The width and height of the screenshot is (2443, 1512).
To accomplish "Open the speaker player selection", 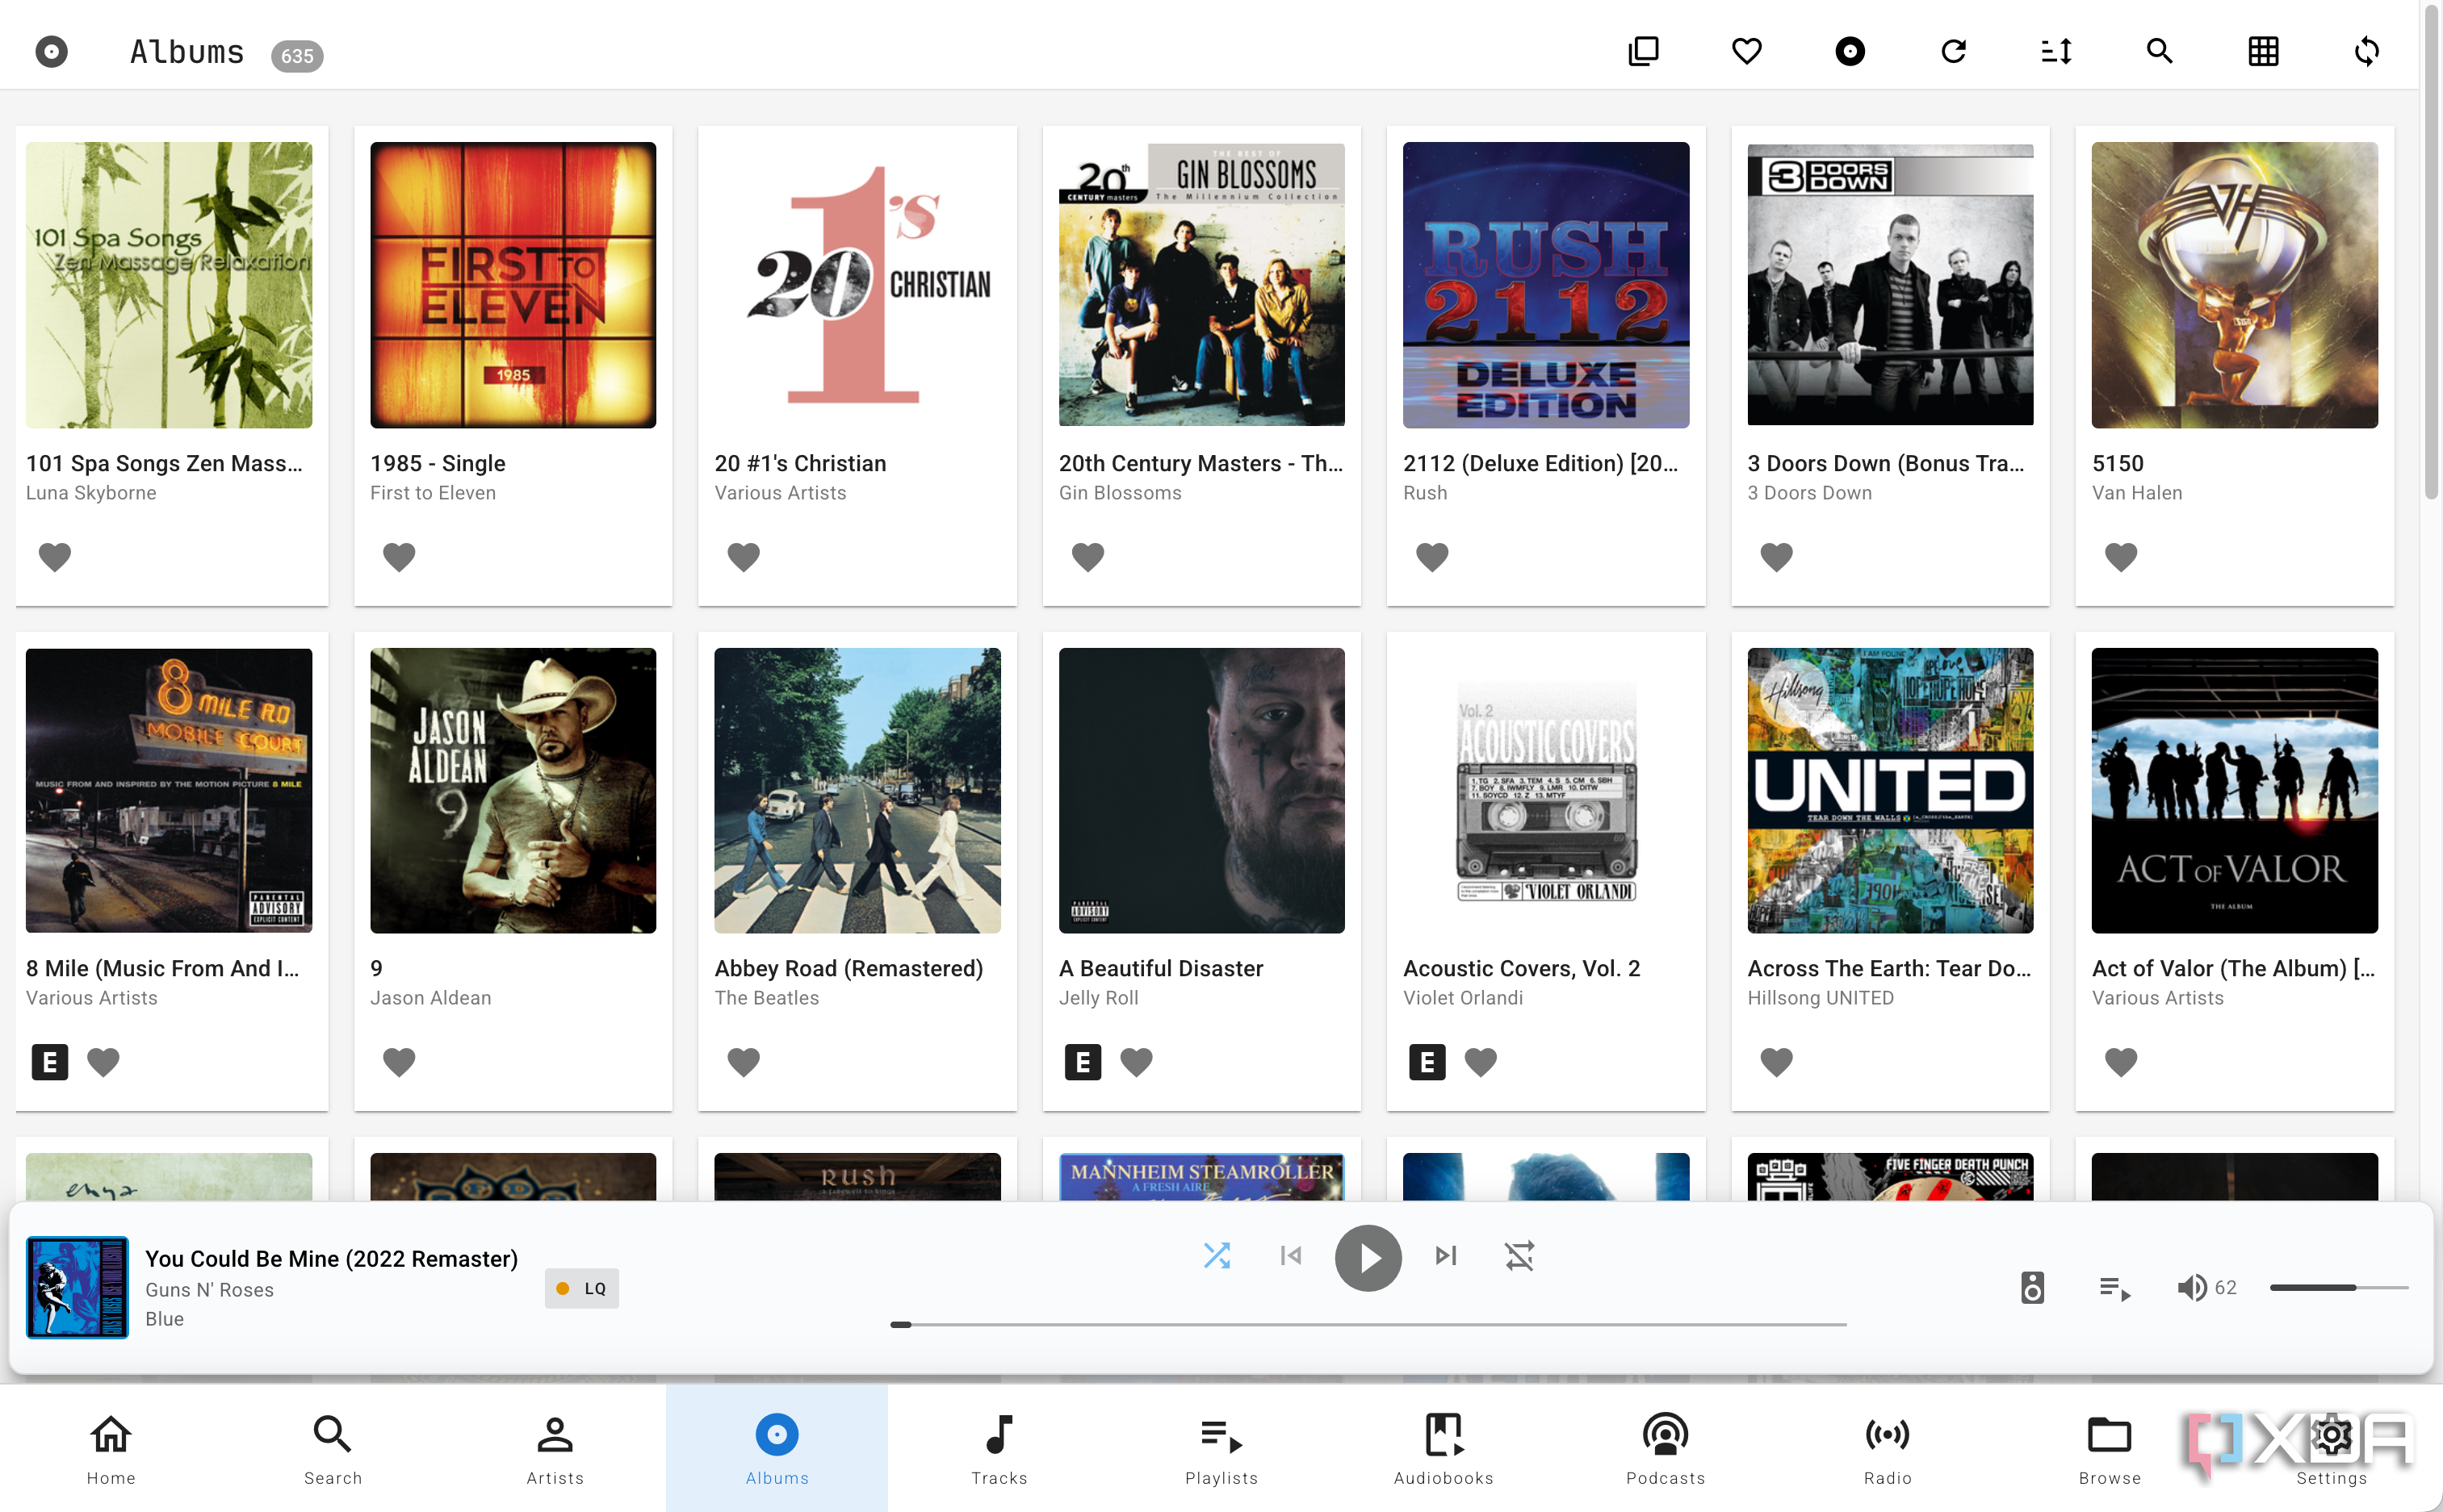I will click(2032, 1288).
